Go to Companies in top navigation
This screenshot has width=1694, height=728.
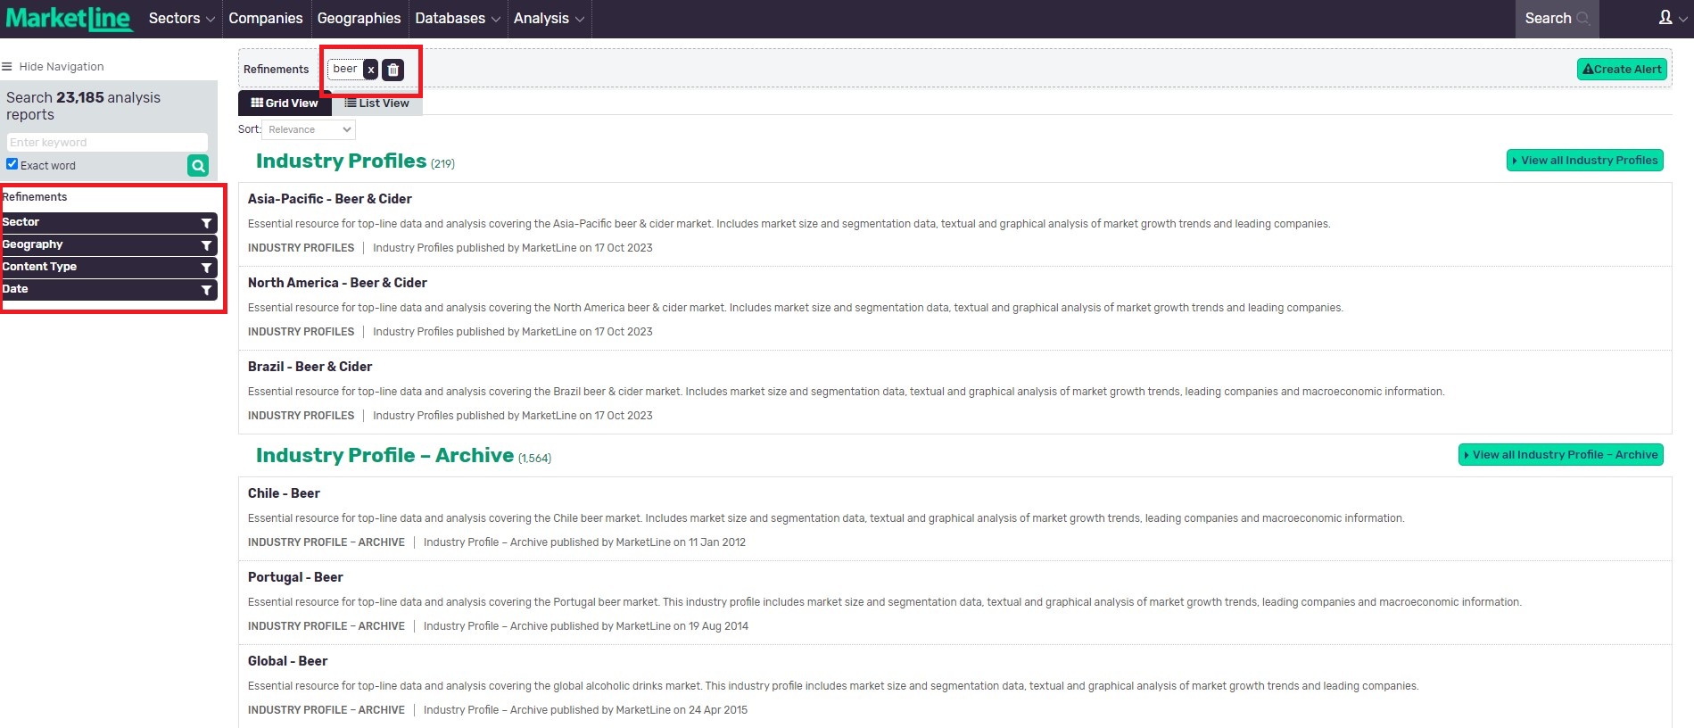click(265, 19)
